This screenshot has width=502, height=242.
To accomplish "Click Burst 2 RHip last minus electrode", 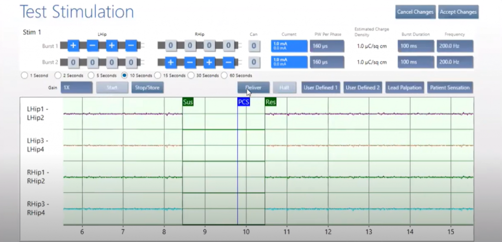I will (x=228, y=63).
